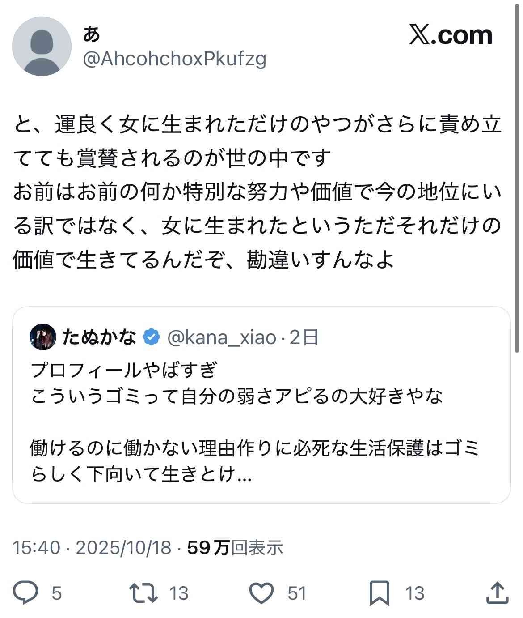Image resolution: width=523 pixels, height=618 pixels.
Task: Click the @kana_xiao handle
Action: (x=222, y=337)
